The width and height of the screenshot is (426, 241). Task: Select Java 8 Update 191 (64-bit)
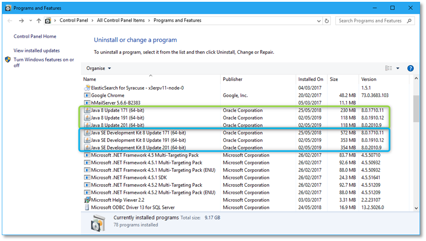(117, 118)
